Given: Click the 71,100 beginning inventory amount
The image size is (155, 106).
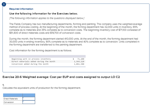Looking at the screenshot, I should 81,59.
